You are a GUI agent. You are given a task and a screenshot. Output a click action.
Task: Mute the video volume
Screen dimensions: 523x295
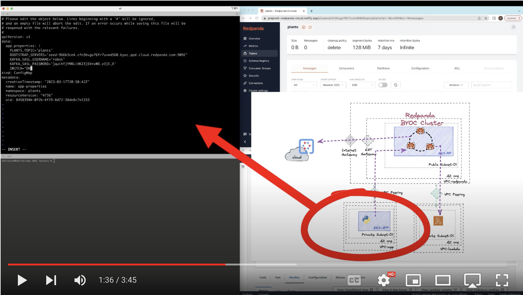[x=80, y=280]
